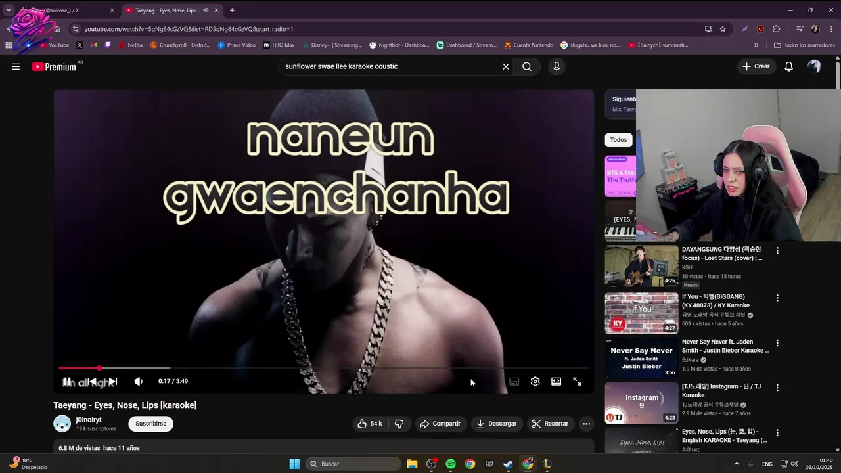Select the Todos filter chip
Image resolution: width=841 pixels, height=473 pixels.
[618, 140]
